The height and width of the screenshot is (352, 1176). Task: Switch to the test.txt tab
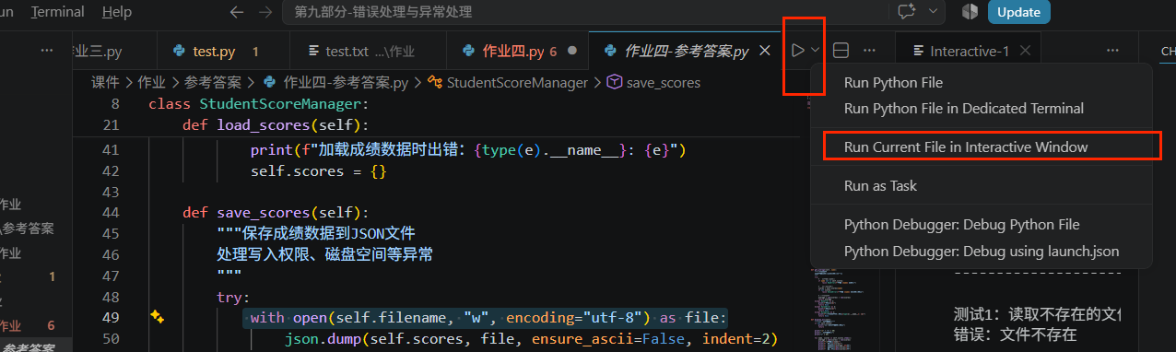click(x=368, y=51)
